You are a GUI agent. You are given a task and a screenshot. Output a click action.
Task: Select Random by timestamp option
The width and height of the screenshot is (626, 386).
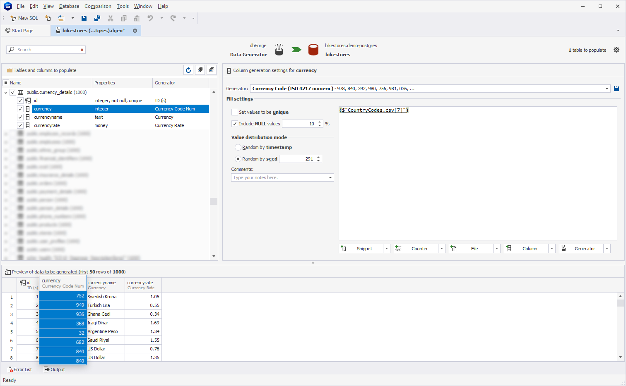238,147
